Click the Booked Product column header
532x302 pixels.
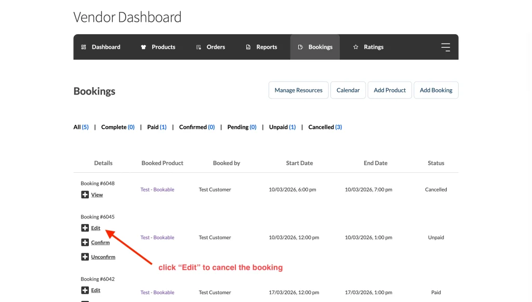[x=162, y=163]
